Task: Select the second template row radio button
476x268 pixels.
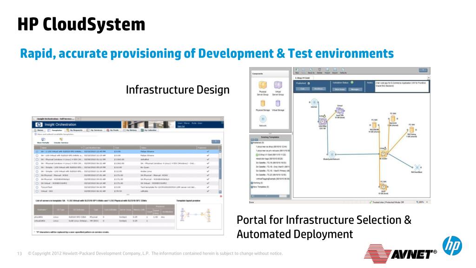Action: click(x=37, y=155)
